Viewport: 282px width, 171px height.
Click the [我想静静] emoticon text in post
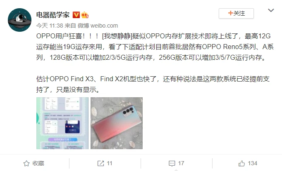click(117, 36)
